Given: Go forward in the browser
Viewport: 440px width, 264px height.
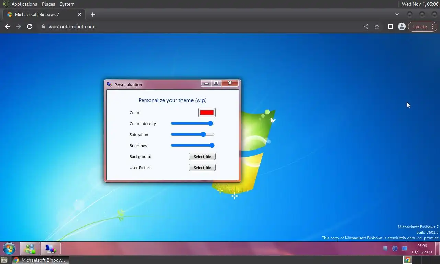Looking at the screenshot, I should (19, 26).
